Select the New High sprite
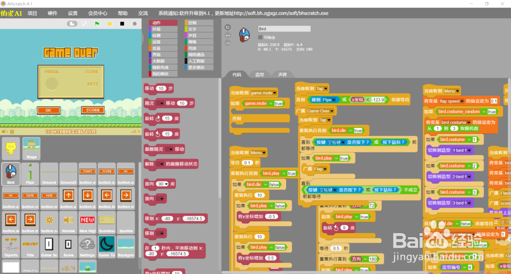 [87, 222]
